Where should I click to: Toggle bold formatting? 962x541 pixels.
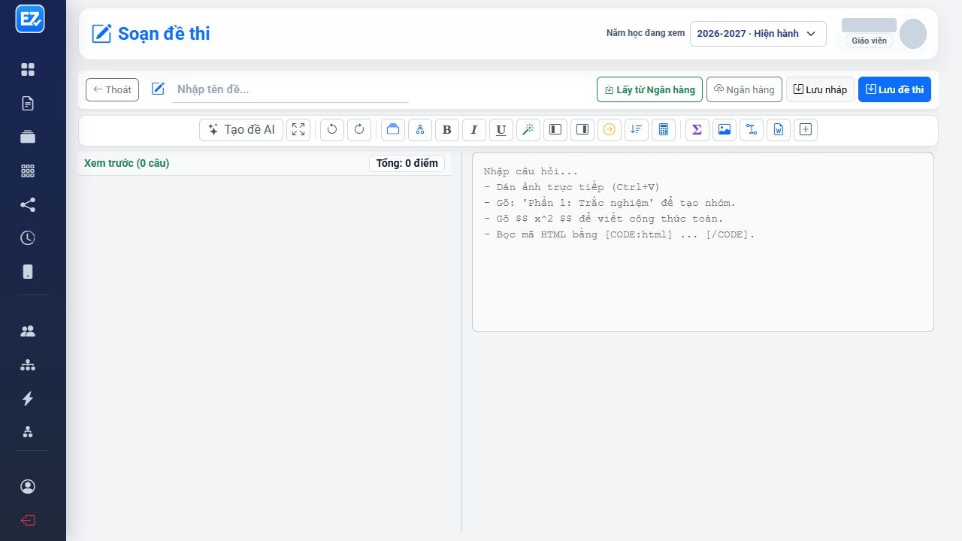(x=447, y=129)
